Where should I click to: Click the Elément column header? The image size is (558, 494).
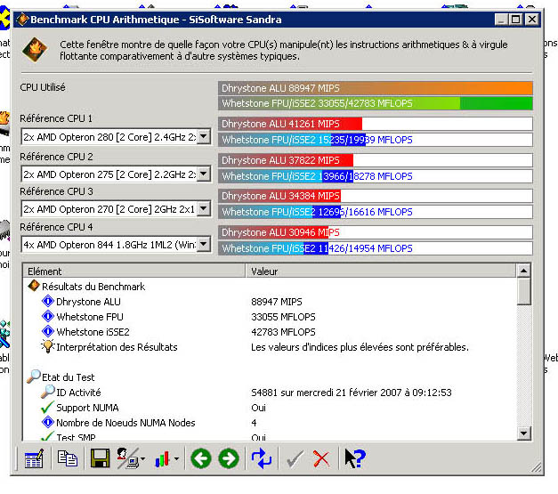(134, 271)
